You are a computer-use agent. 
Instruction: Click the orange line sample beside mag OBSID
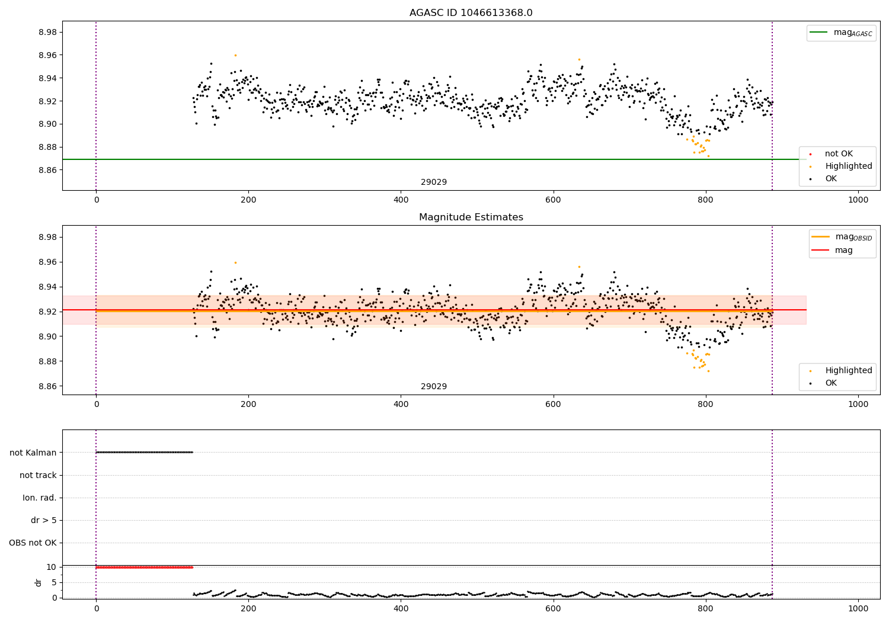tap(820, 237)
